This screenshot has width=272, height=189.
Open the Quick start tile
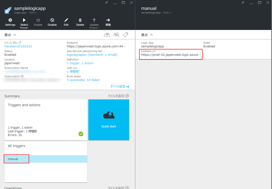click(109, 120)
